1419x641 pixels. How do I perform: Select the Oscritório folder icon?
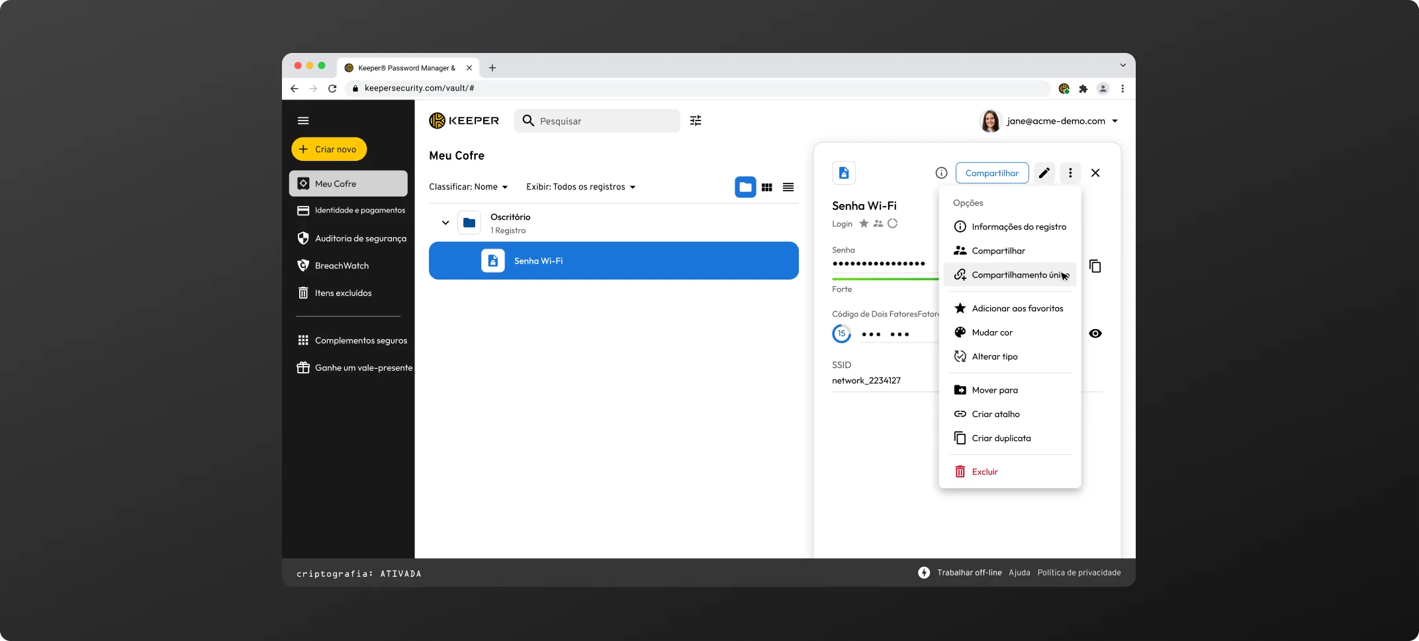coord(469,223)
